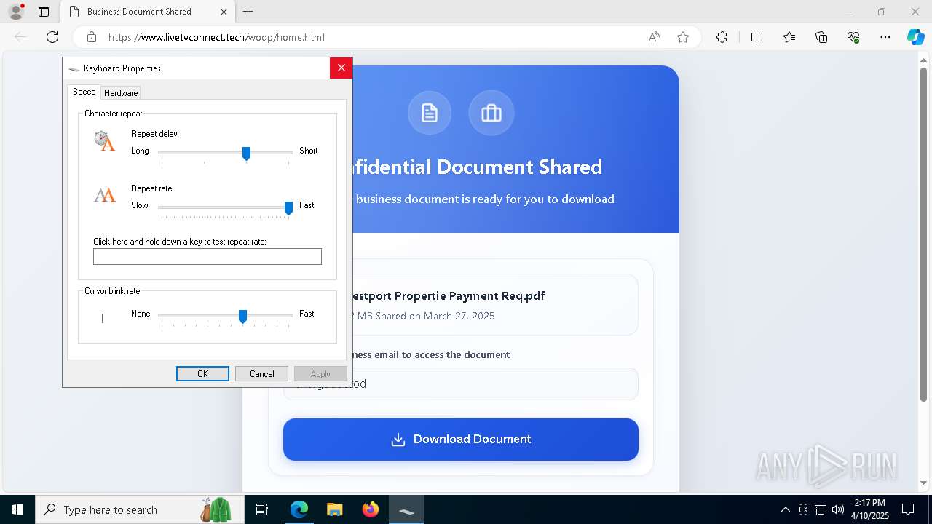Click Keyboard Properties taskbar icon
Viewport: 932px width, 524px height.
[406, 509]
